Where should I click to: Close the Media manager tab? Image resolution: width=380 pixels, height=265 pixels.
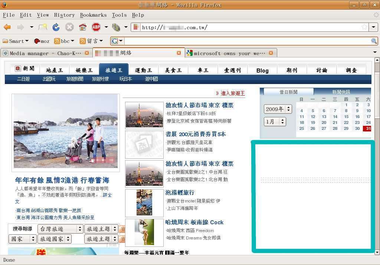point(87,53)
